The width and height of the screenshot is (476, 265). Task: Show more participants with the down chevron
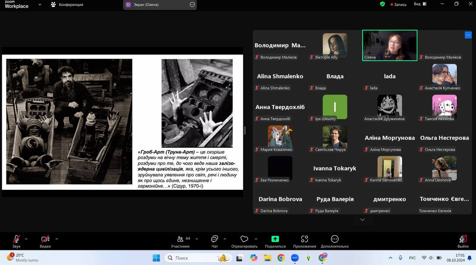[363, 220]
